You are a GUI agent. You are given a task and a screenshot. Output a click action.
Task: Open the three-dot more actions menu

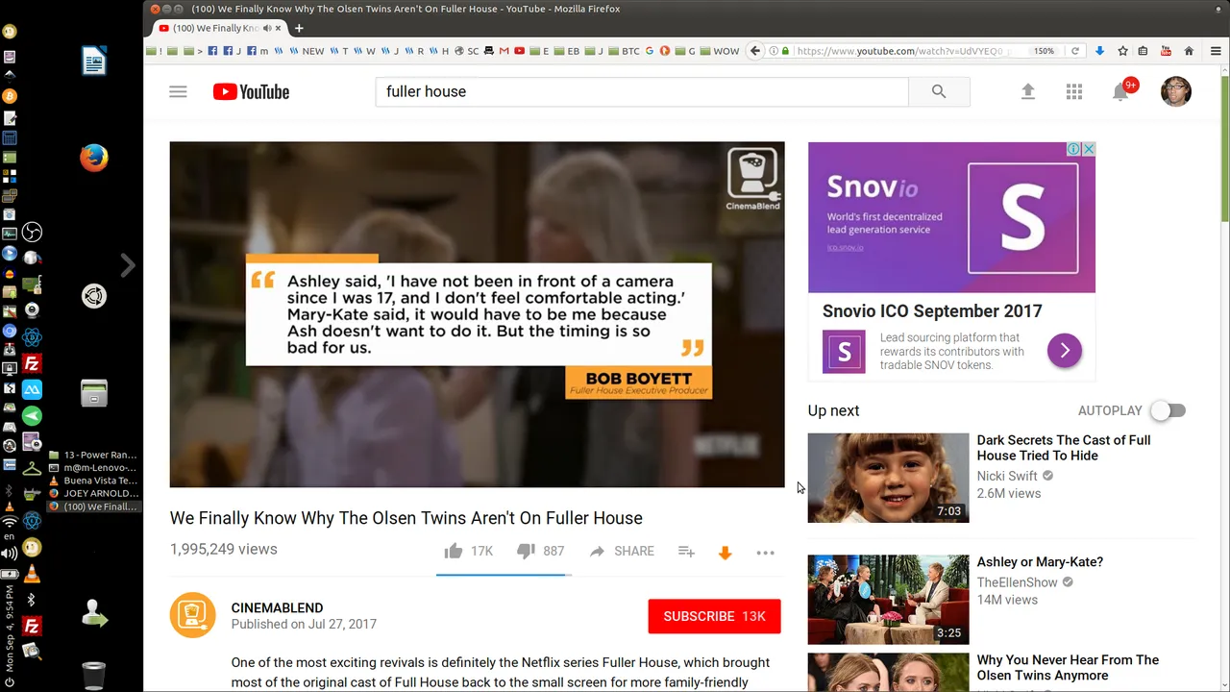point(765,552)
